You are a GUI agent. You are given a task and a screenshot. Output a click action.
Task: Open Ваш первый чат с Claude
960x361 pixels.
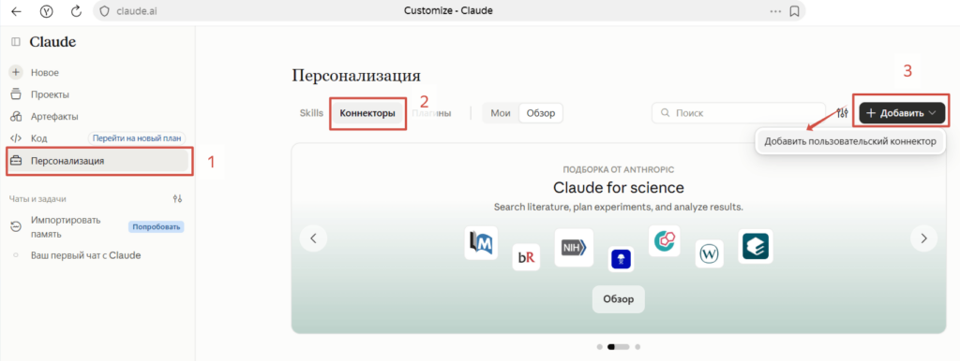tap(85, 255)
